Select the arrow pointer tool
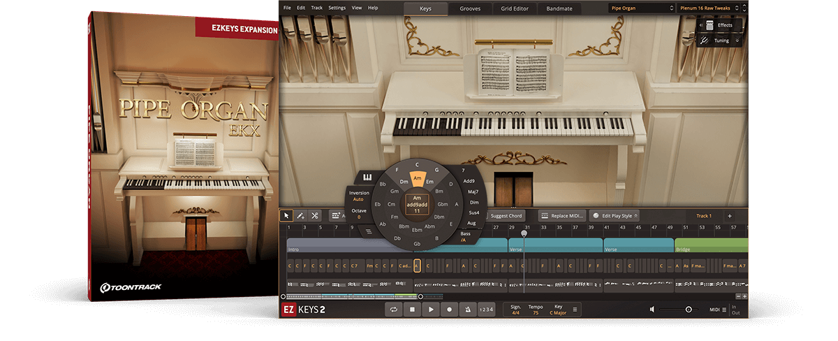The image size is (838, 341). tap(286, 216)
